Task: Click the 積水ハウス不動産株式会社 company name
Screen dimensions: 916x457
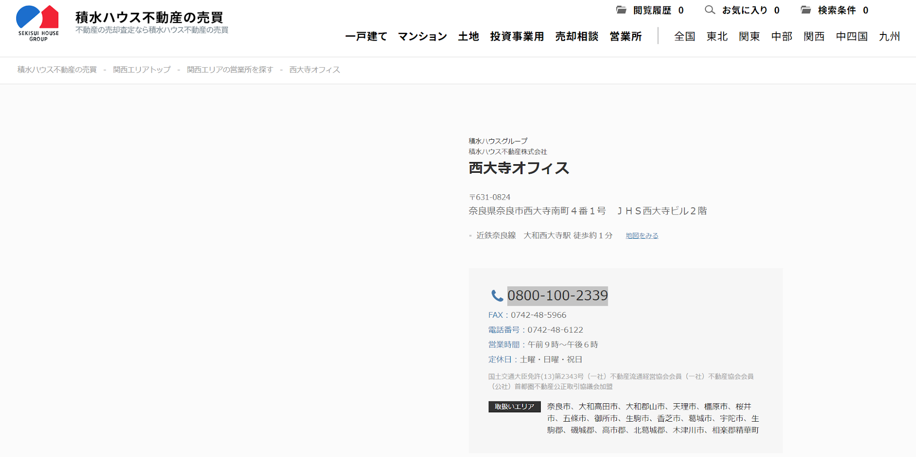Action: (508, 152)
